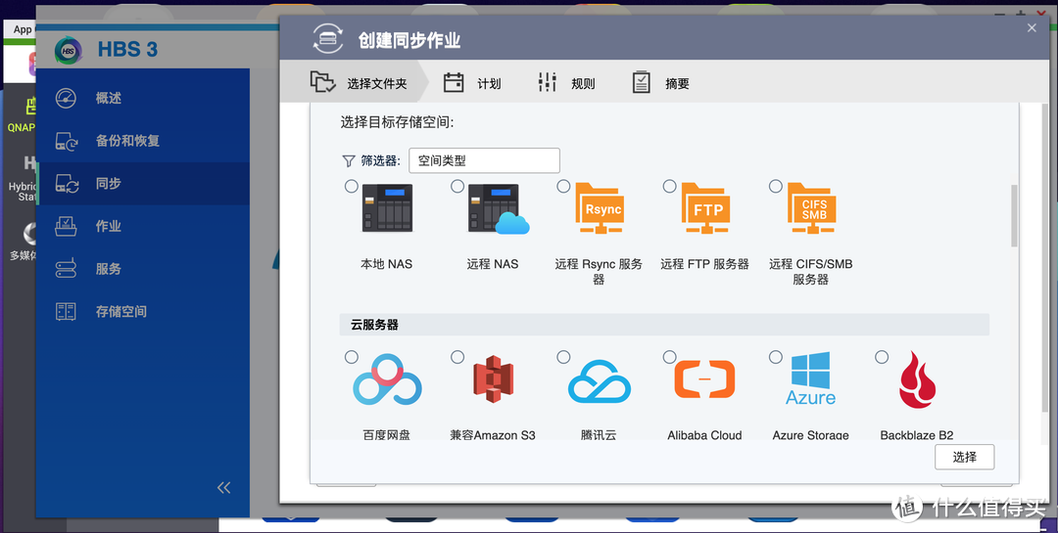Viewport: 1058px width, 533px height.
Task: Click the 本地 NAS device icon
Action: (x=387, y=208)
